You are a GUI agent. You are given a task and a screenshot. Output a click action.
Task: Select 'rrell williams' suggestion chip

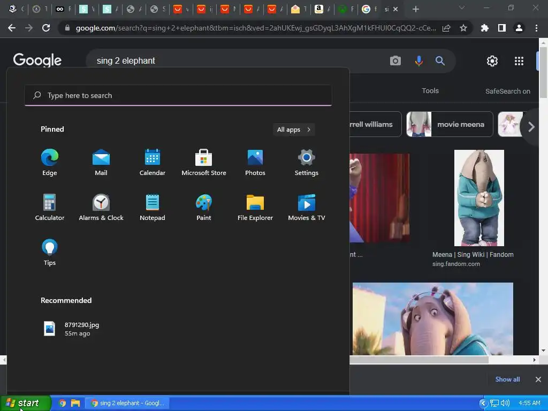point(376,124)
